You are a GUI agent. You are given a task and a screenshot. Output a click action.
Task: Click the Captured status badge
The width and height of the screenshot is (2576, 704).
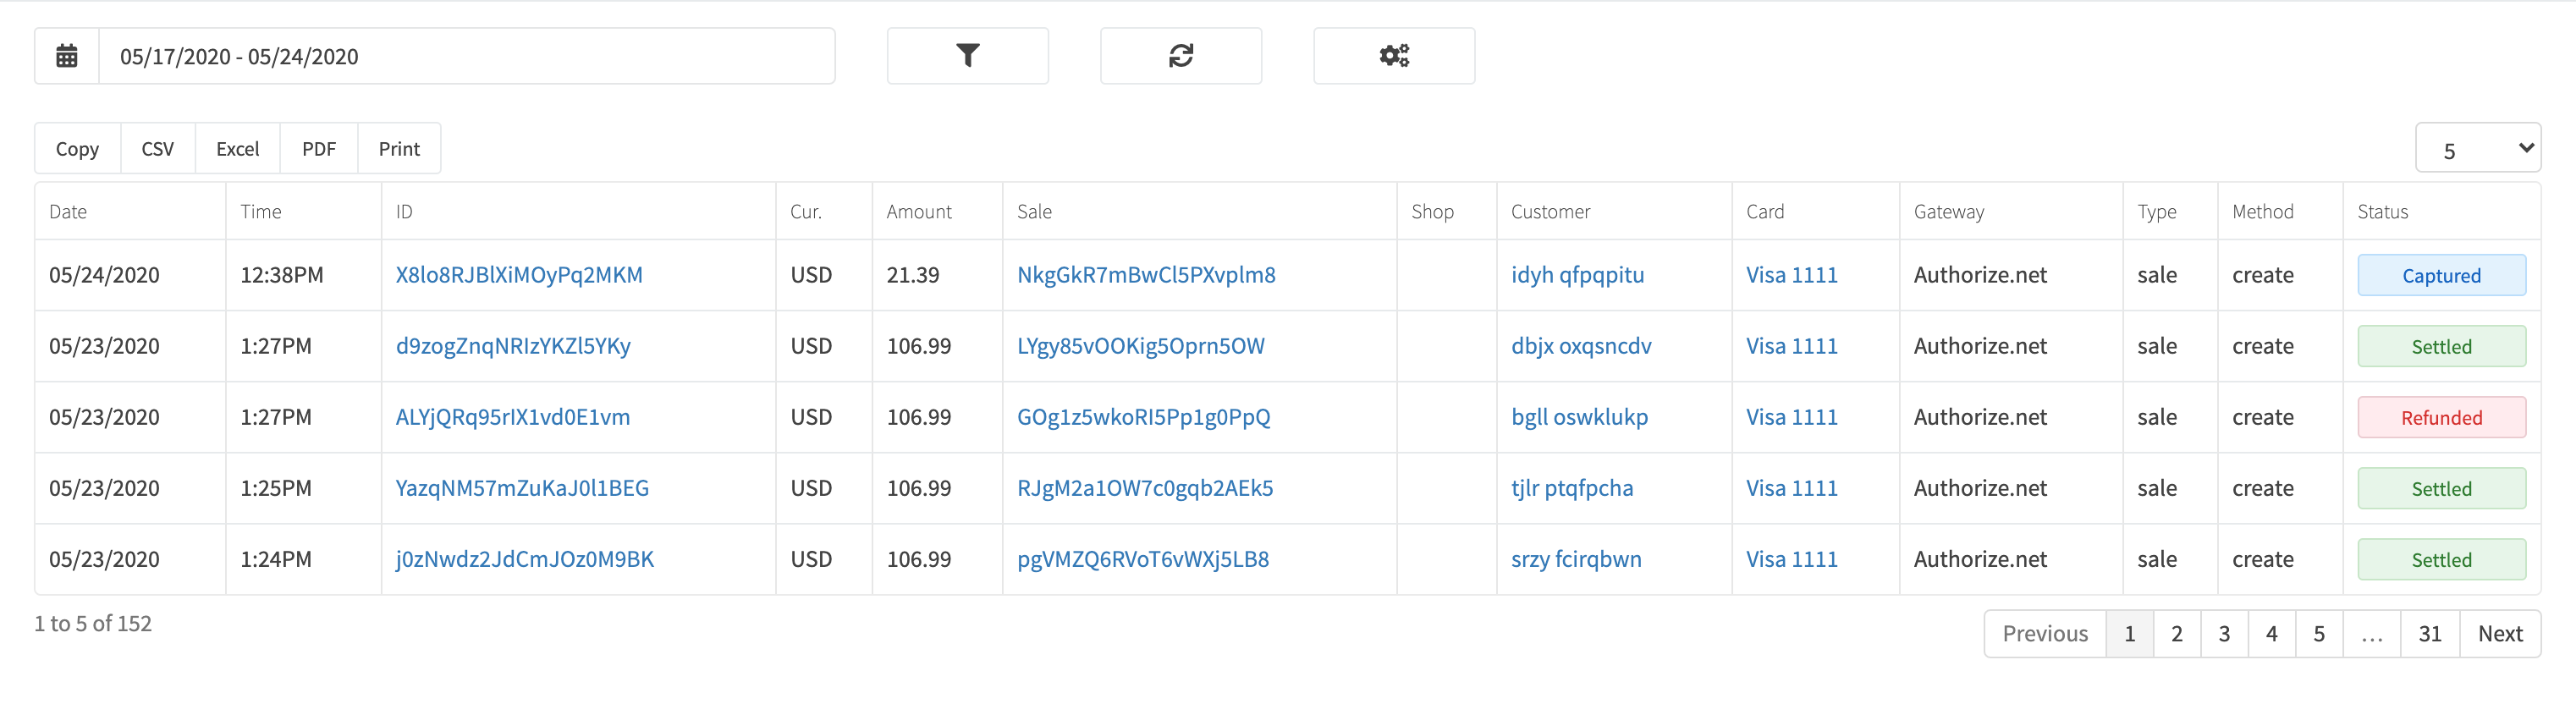pyautogui.click(x=2441, y=275)
